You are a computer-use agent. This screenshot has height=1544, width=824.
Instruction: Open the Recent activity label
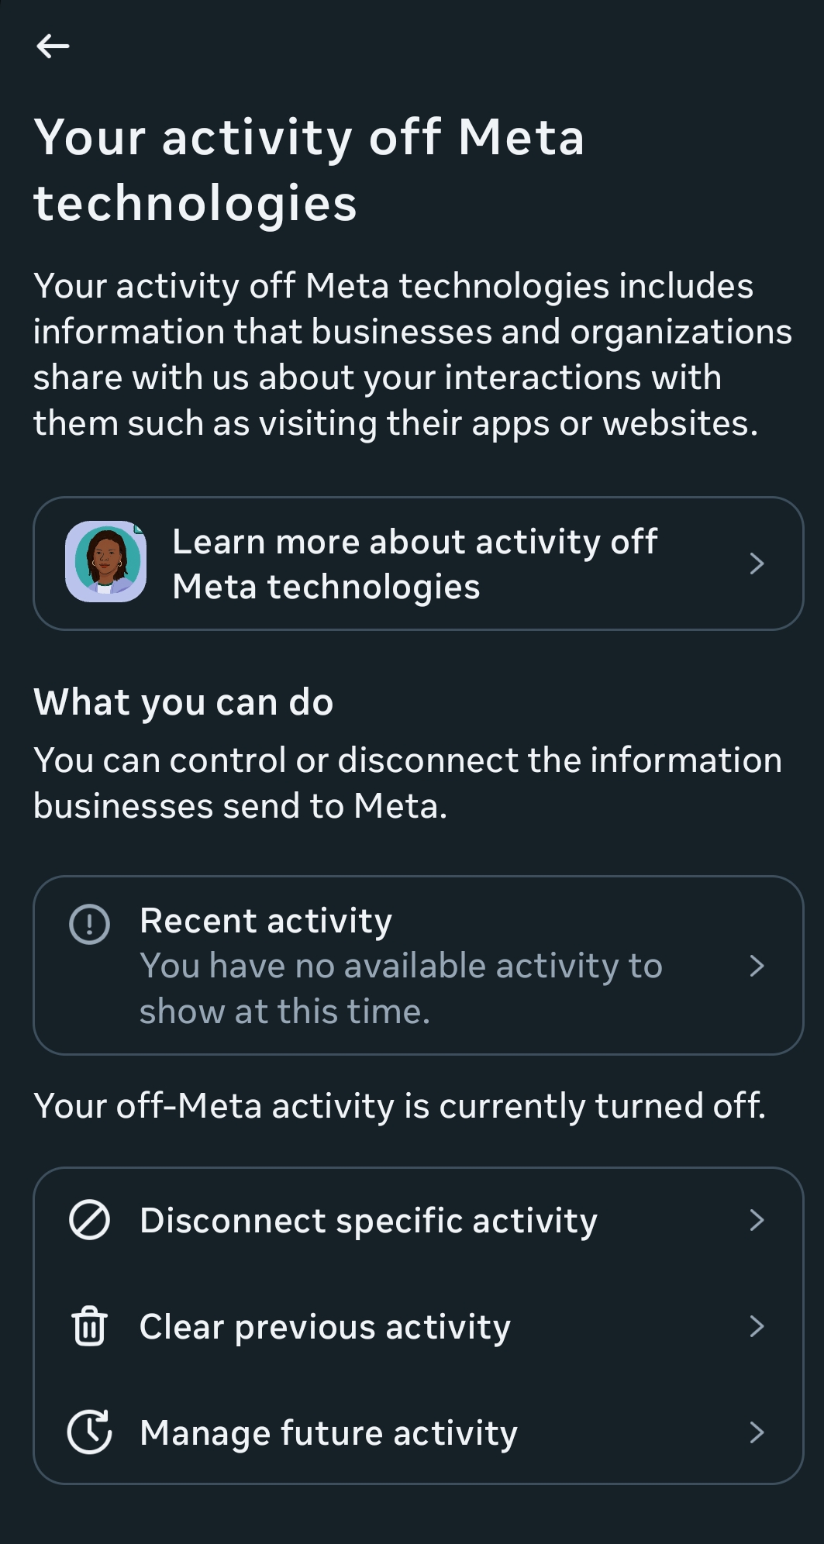tap(266, 921)
